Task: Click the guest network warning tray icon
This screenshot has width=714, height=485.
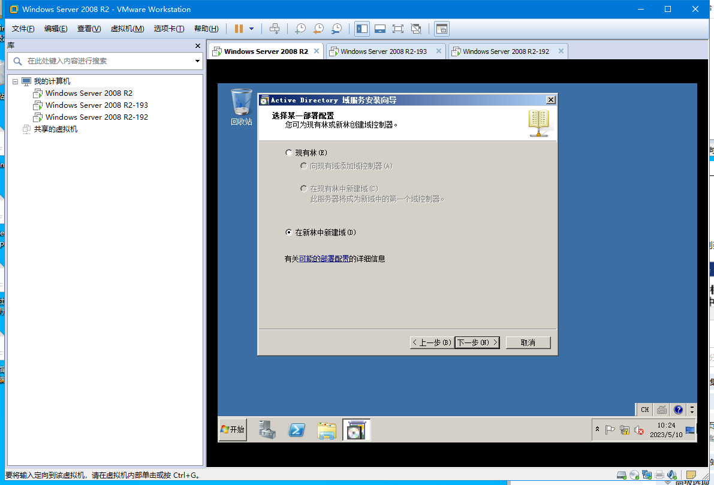Action: pos(624,429)
